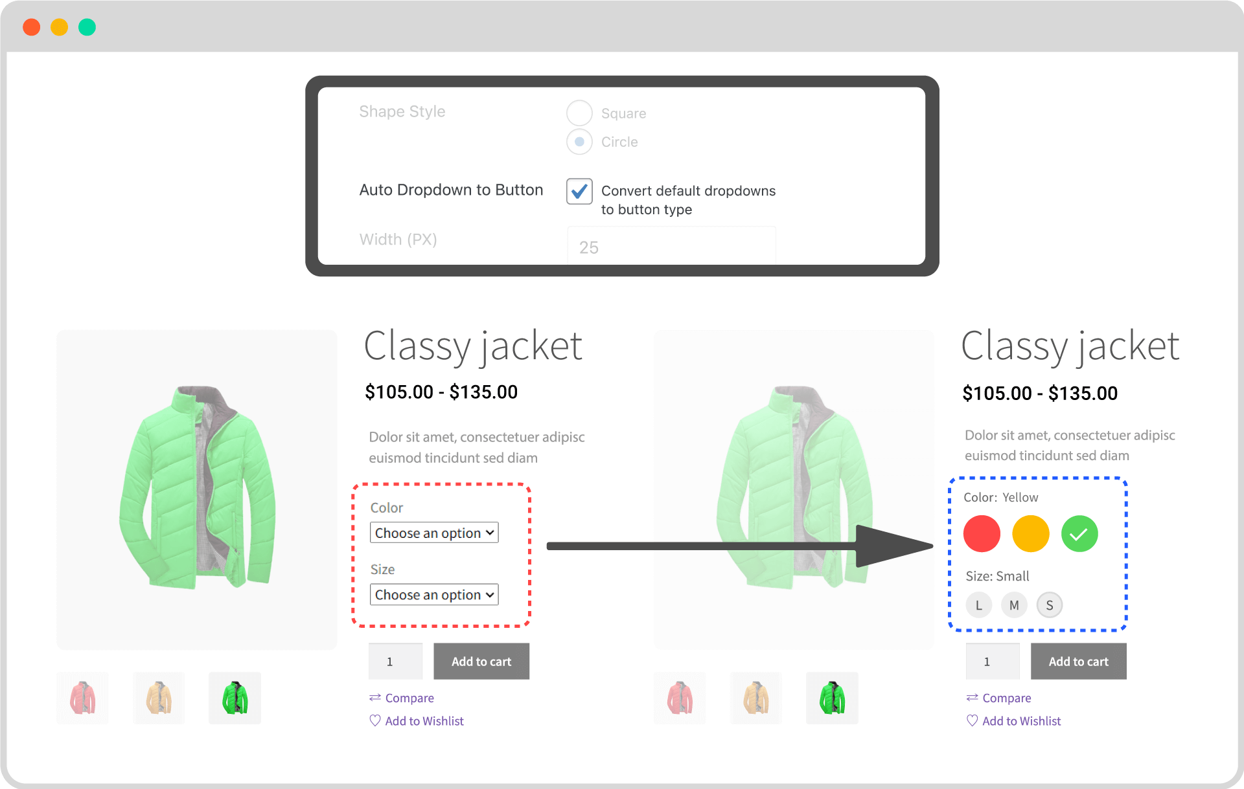This screenshot has height=789, width=1244.
Task: Click wishlist heart icon on left product
Action: (x=375, y=720)
